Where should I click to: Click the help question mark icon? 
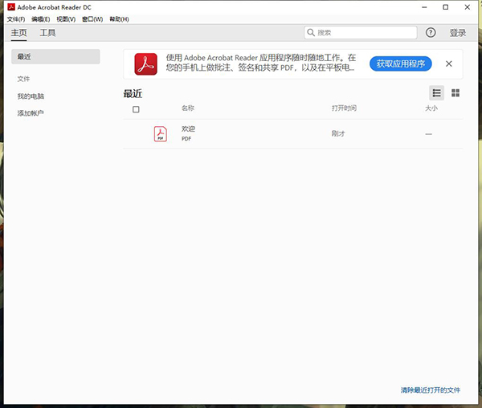coord(431,33)
